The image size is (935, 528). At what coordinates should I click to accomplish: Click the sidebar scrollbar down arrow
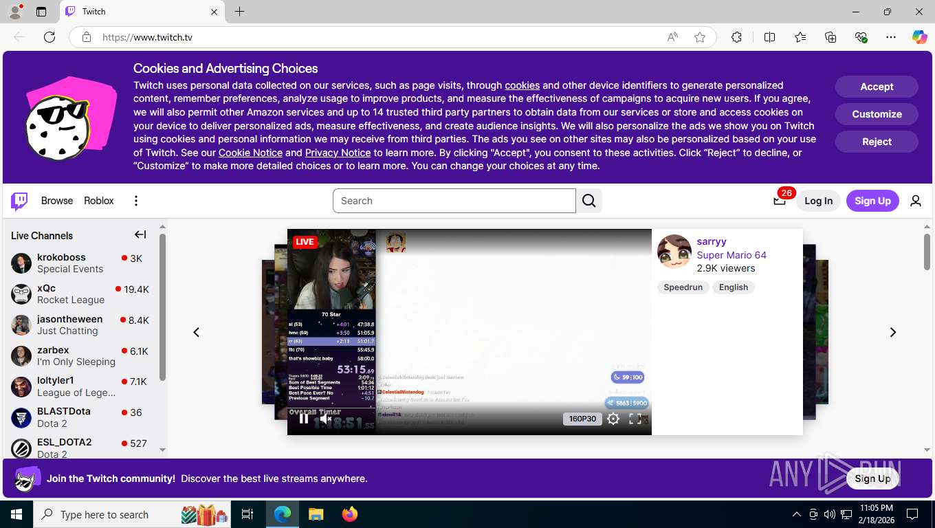[162, 450]
